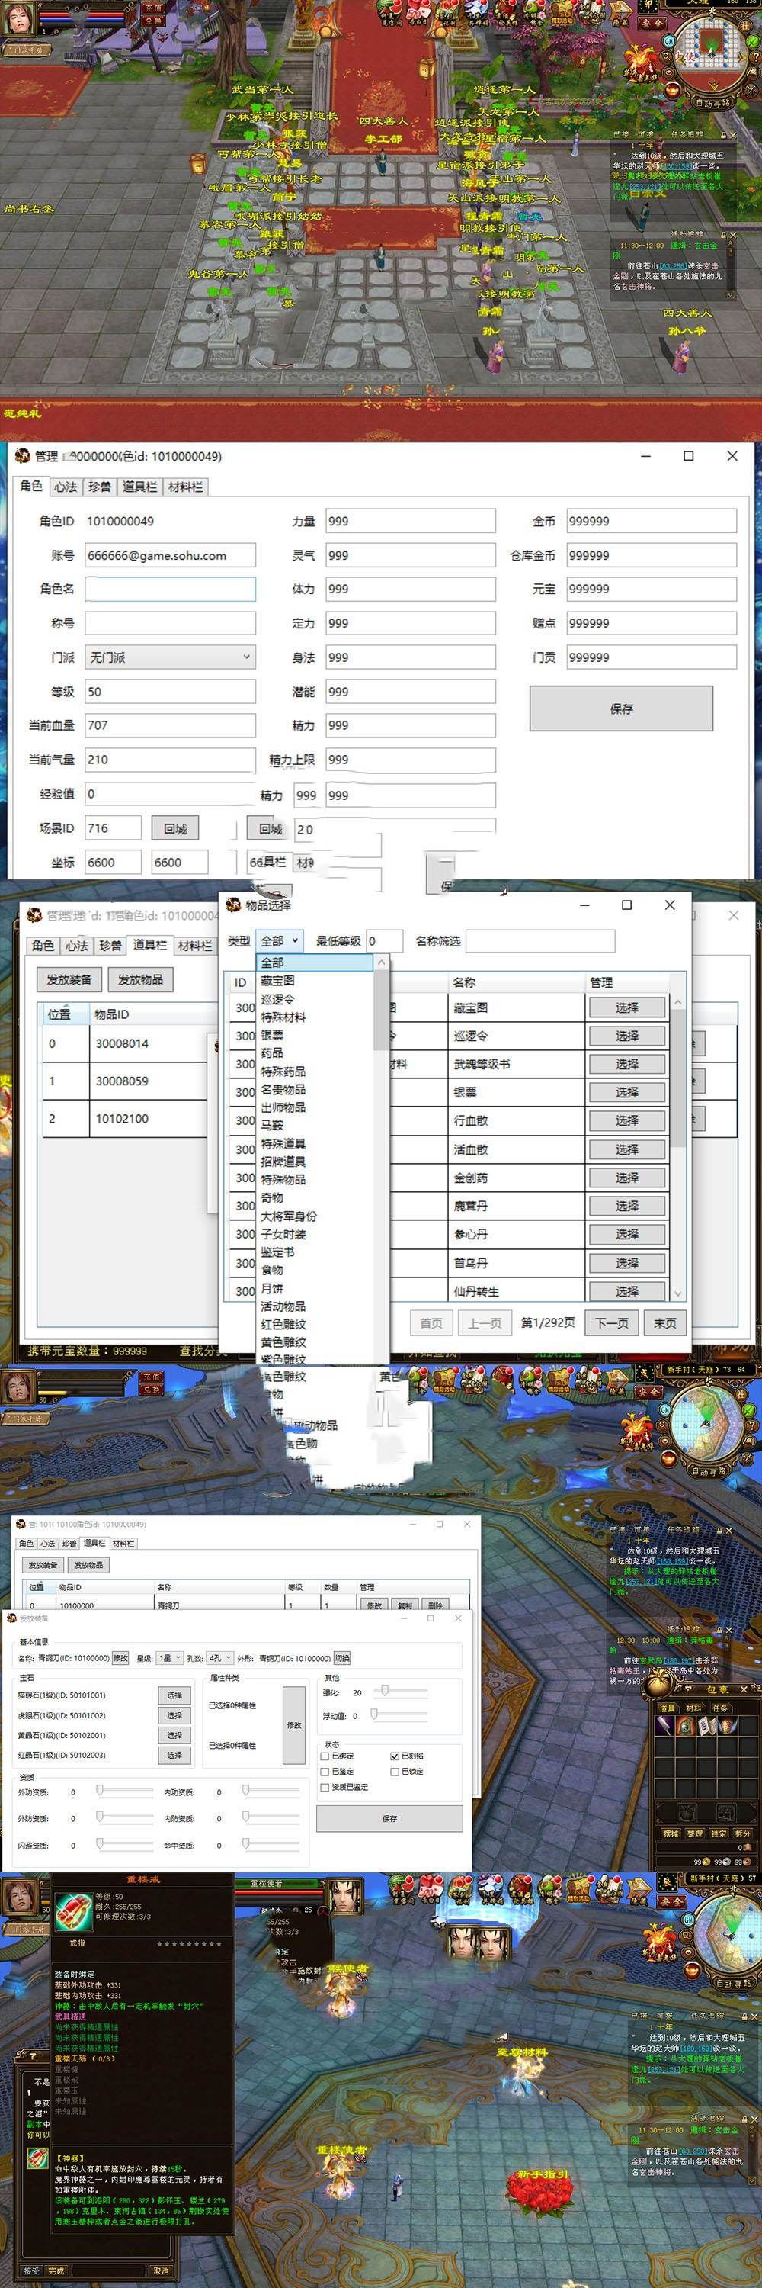Image resolution: width=762 pixels, height=2288 pixels.
Task: Open the 材料 tab in the 包裹 panel
Action: coord(695,1708)
